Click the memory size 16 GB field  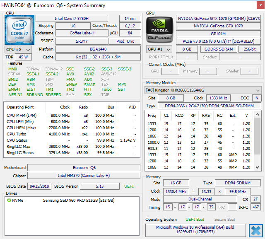pyautogui.click(x=176, y=183)
